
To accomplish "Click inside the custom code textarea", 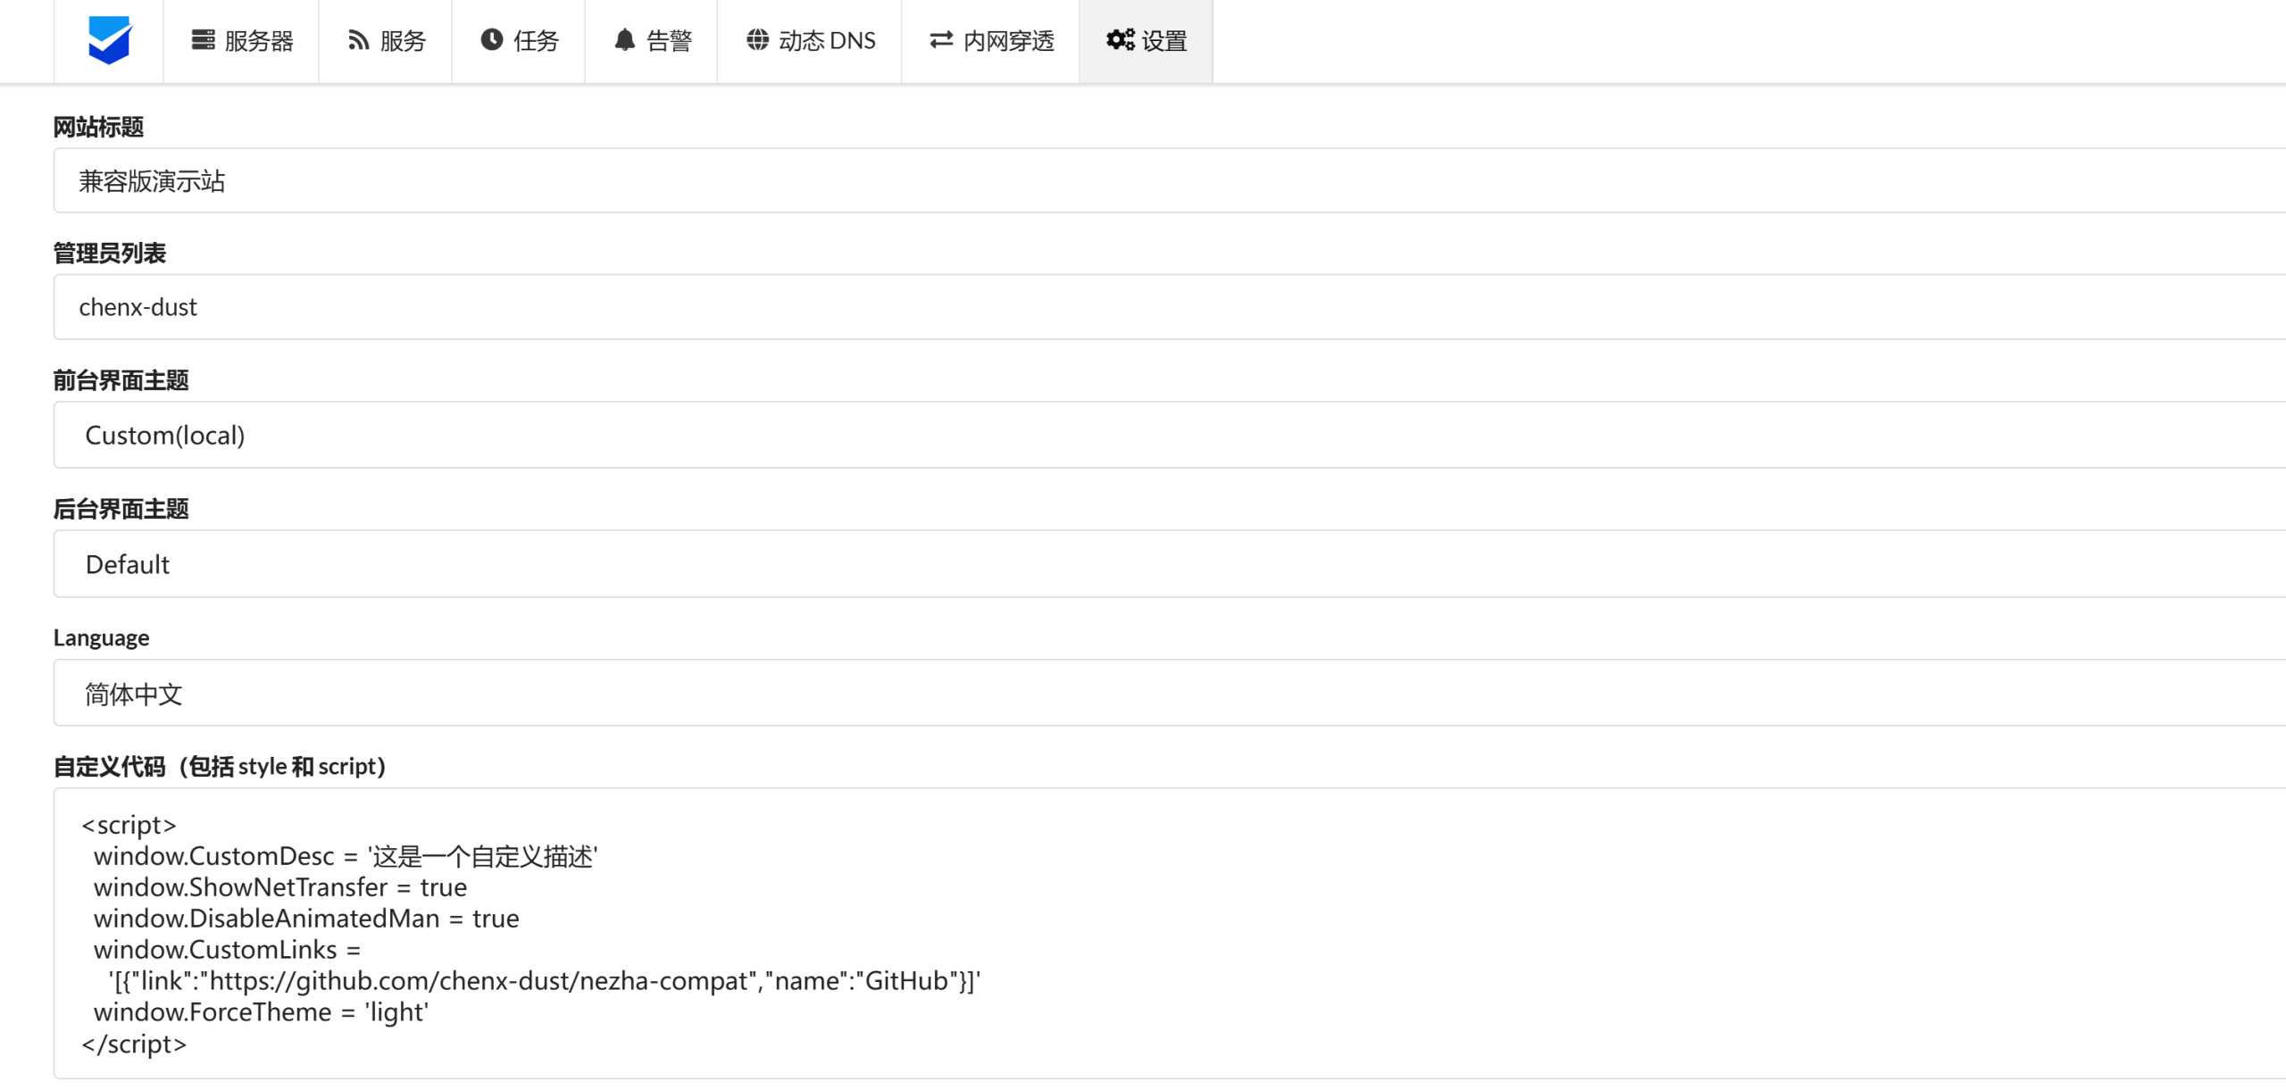I will pyautogui.click(x=1170, y=934).
